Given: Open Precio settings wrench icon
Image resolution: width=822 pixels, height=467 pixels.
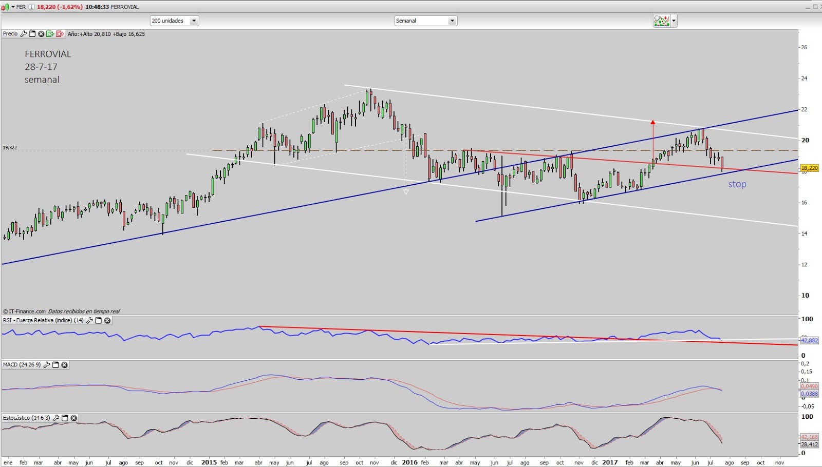Looking at the screenshot, I should coord(23,34).
